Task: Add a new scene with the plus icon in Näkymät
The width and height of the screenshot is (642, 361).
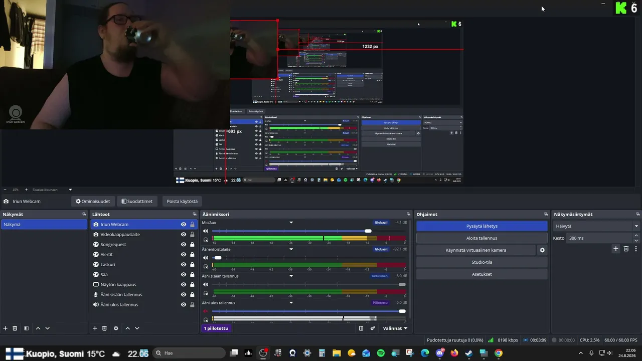Action: pos(6,328)
